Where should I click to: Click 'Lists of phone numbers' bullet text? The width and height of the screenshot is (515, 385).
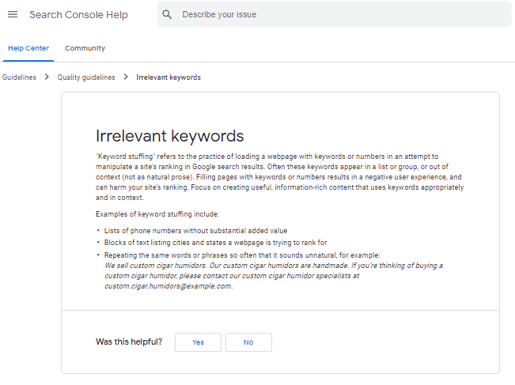(x=195, y=231)
